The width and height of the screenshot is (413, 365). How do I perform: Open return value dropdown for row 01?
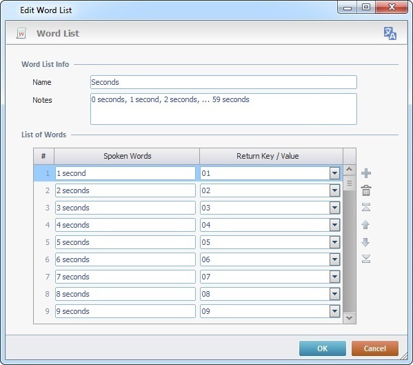334,173
